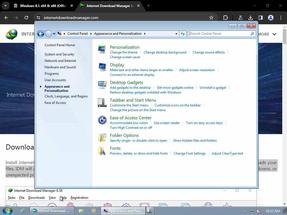
Task: Click the search magnifier in Control Panel
Action: tap(252, 34)
